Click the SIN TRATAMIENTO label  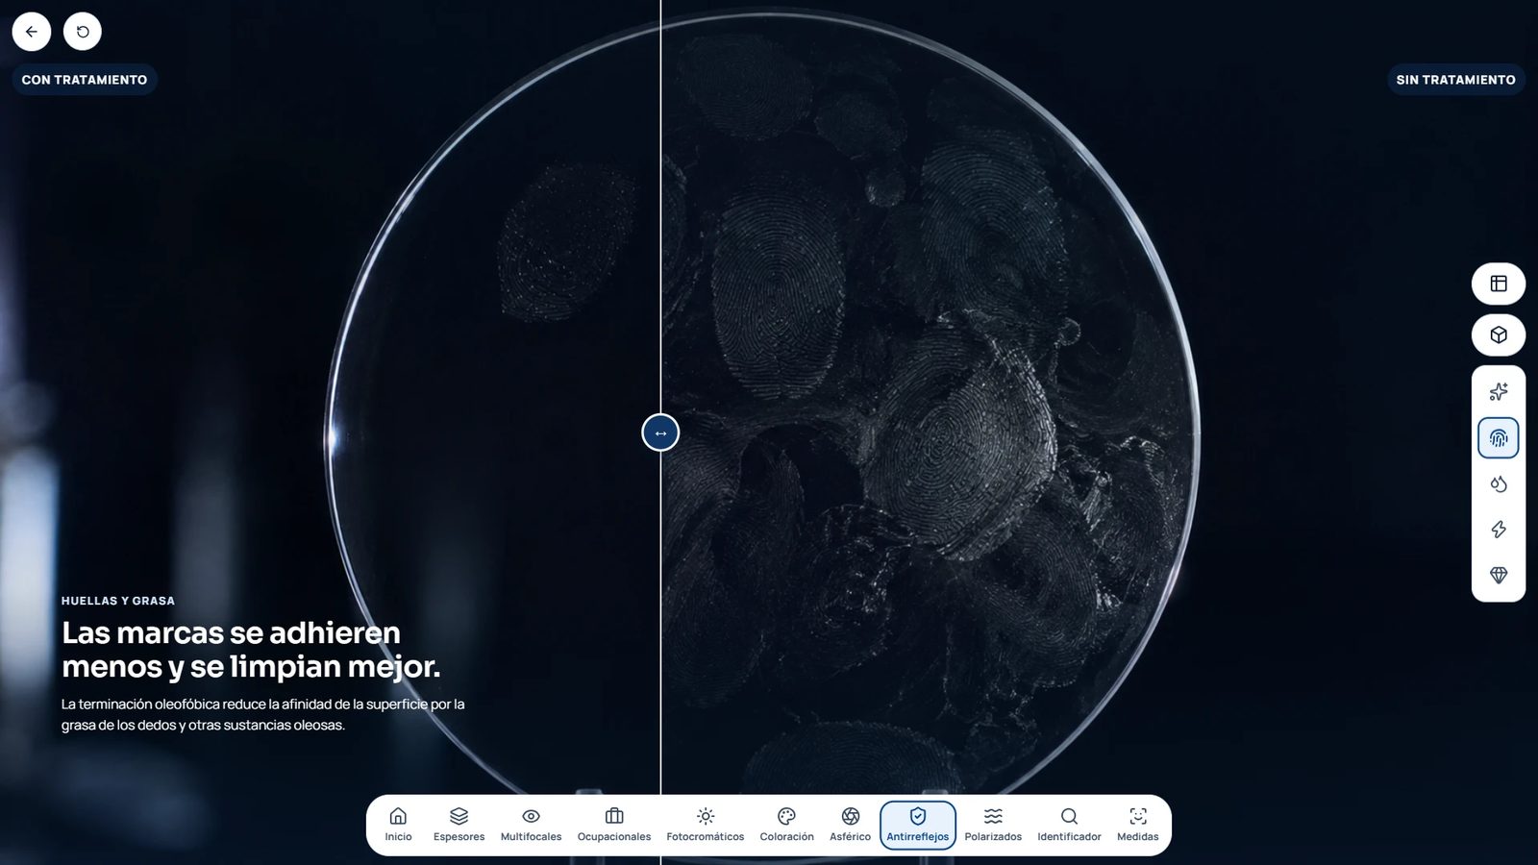coord(1455,80)
